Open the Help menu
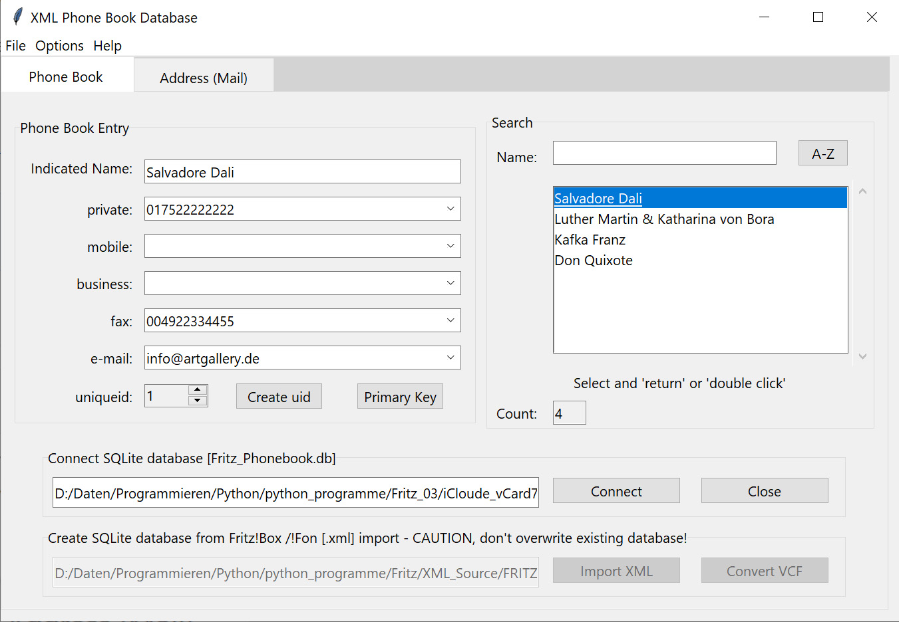 pyautogui.click(x=107, y=46)
